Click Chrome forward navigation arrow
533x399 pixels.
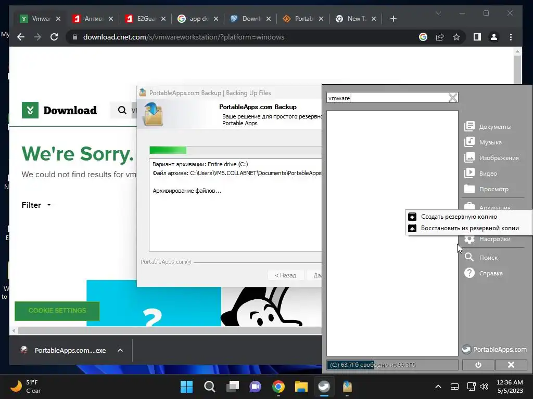point(37,37)
